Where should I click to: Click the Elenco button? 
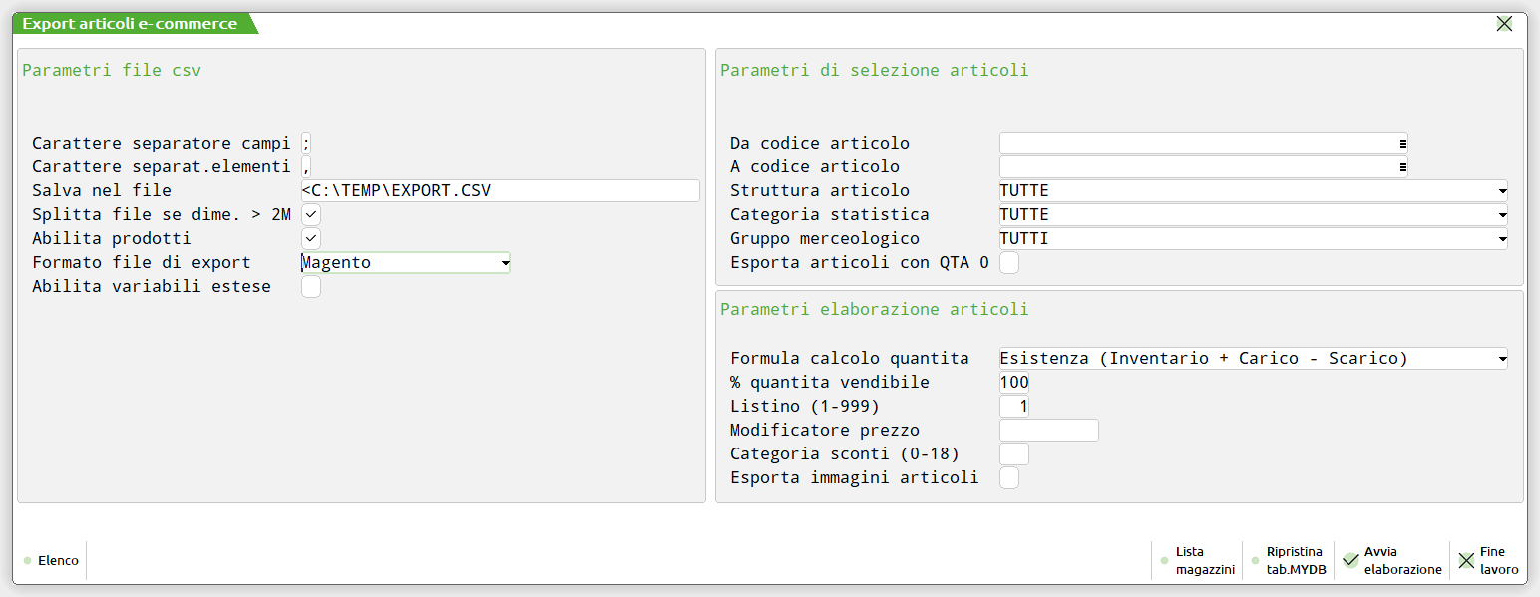tap(52, 561)
